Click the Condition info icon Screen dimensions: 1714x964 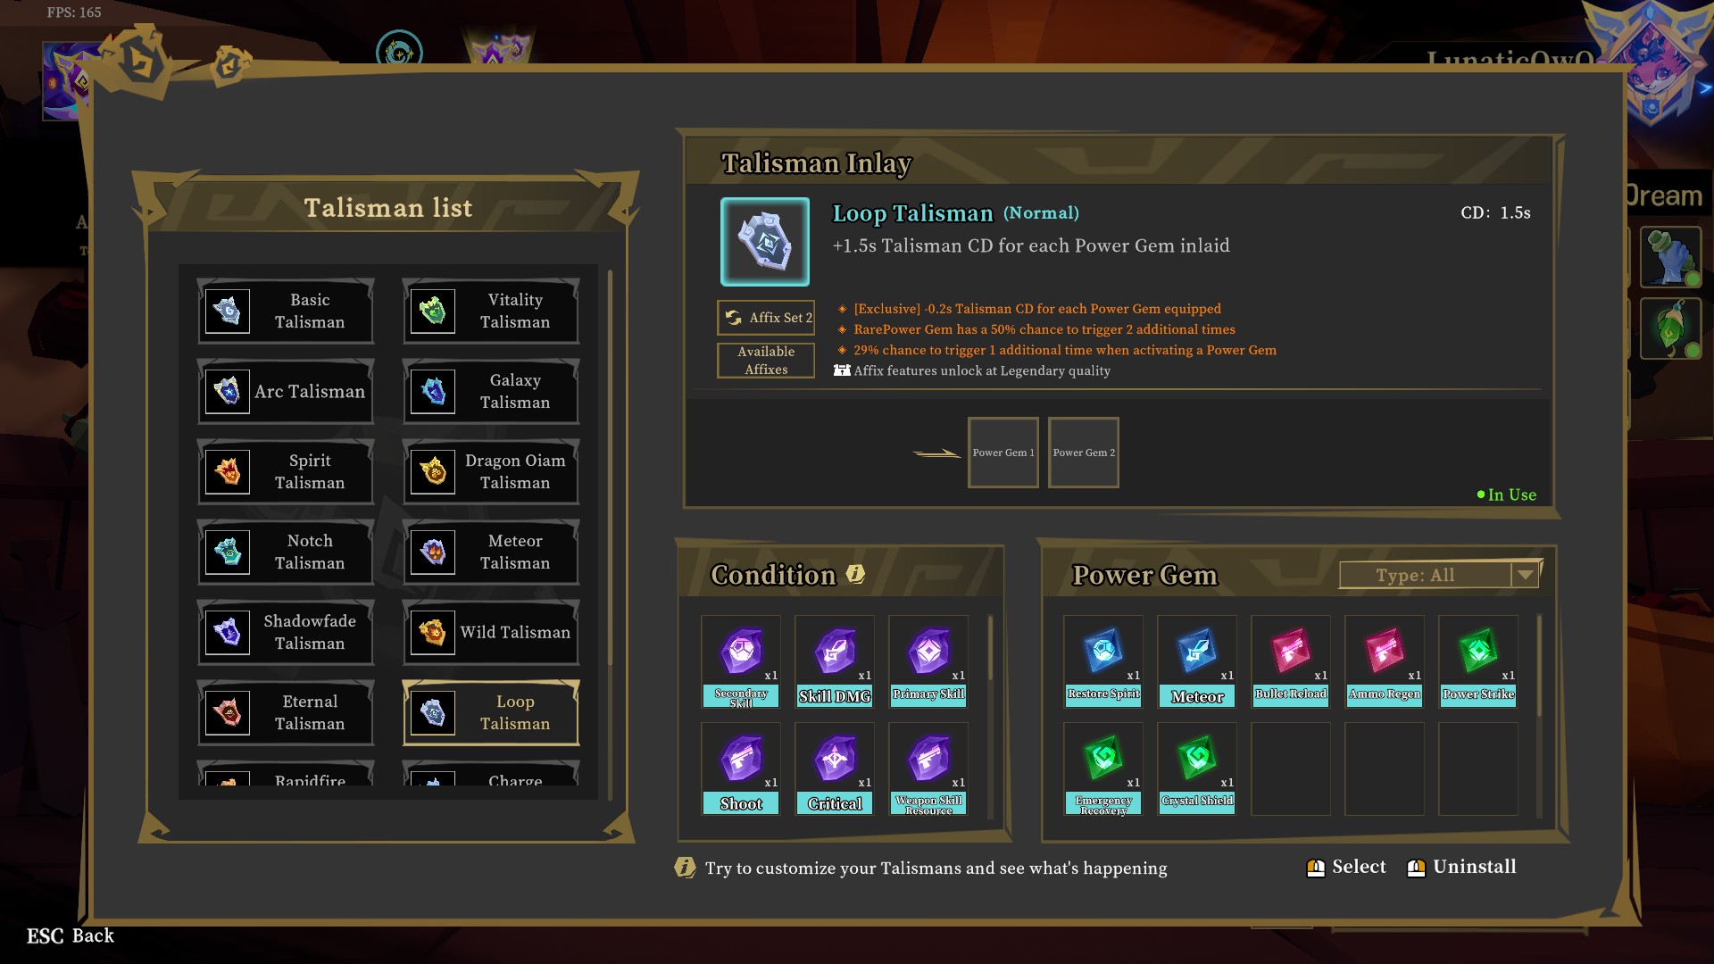point(855,574)
